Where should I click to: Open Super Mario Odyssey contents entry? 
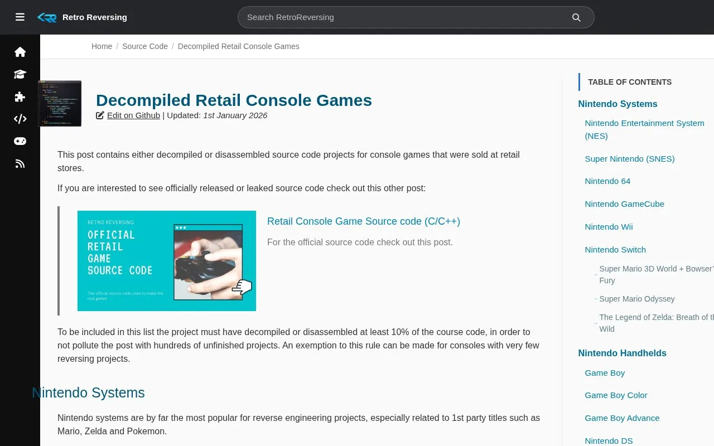637,299
